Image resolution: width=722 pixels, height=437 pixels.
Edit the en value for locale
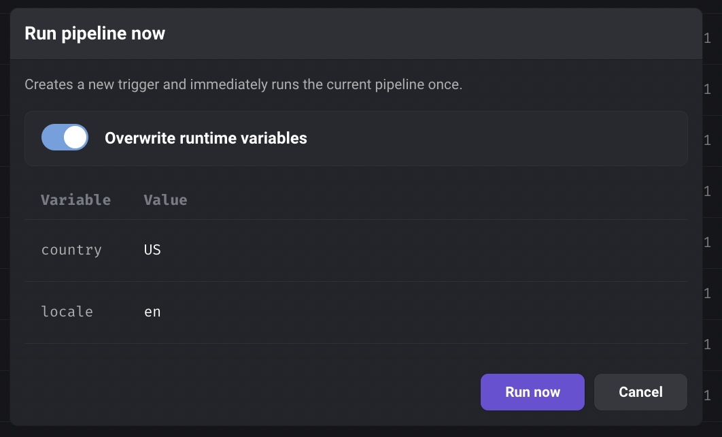point(152,312)
